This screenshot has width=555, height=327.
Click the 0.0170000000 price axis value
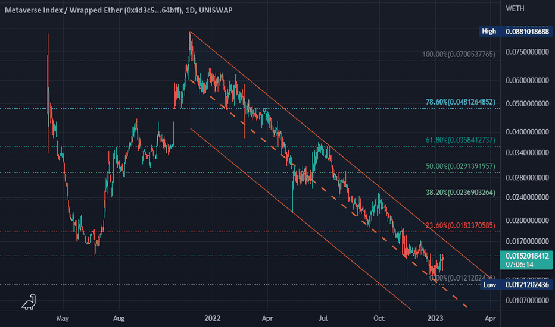[527, 241]
